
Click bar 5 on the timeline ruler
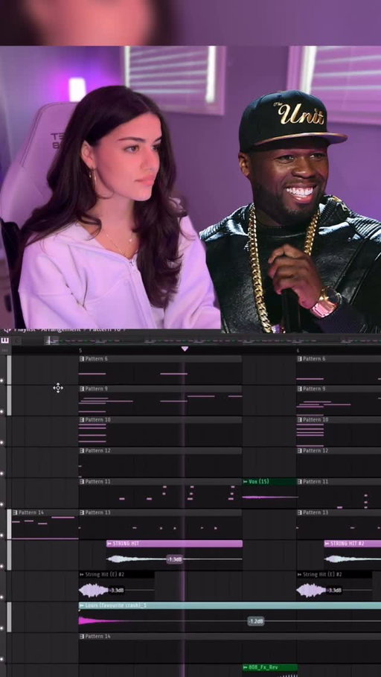(x=80, y=351)
